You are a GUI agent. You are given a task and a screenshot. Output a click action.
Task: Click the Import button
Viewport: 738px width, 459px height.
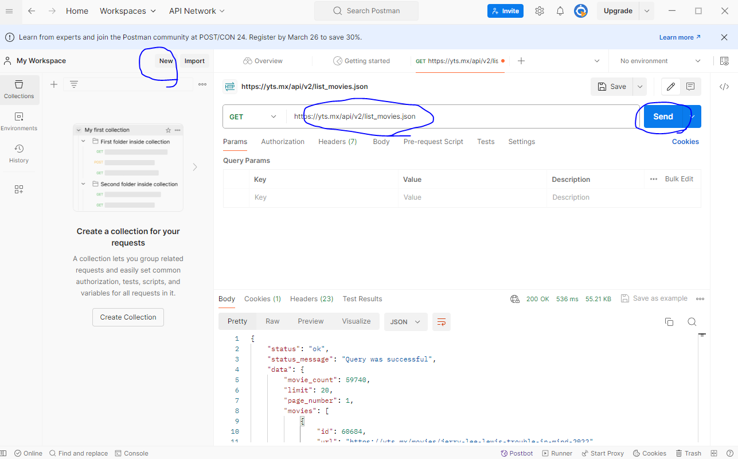194,61
